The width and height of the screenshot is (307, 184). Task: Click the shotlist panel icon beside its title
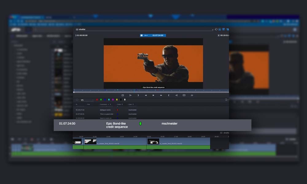(x=77, y=29)
